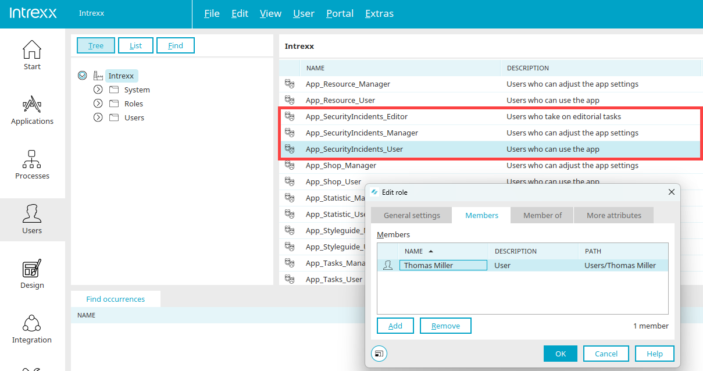Click the DESCRIPTION header in members table

(533, 251)
